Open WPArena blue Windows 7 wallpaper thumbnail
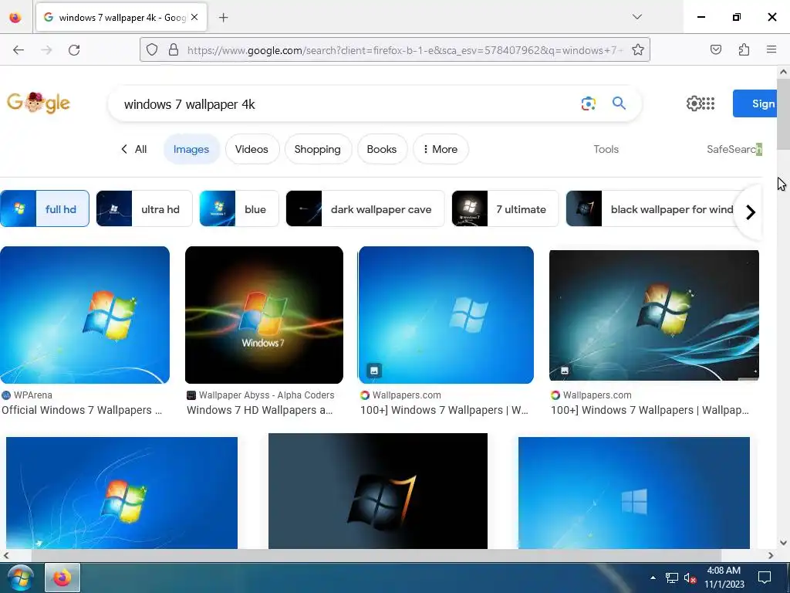The height and width of the screenshot is (593, 790). tap(85, 315)
